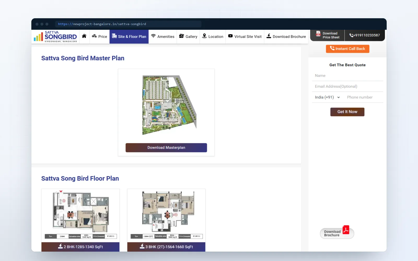
Task: Click the Sattva Songbird logo
Action: (x=55, y=37)
